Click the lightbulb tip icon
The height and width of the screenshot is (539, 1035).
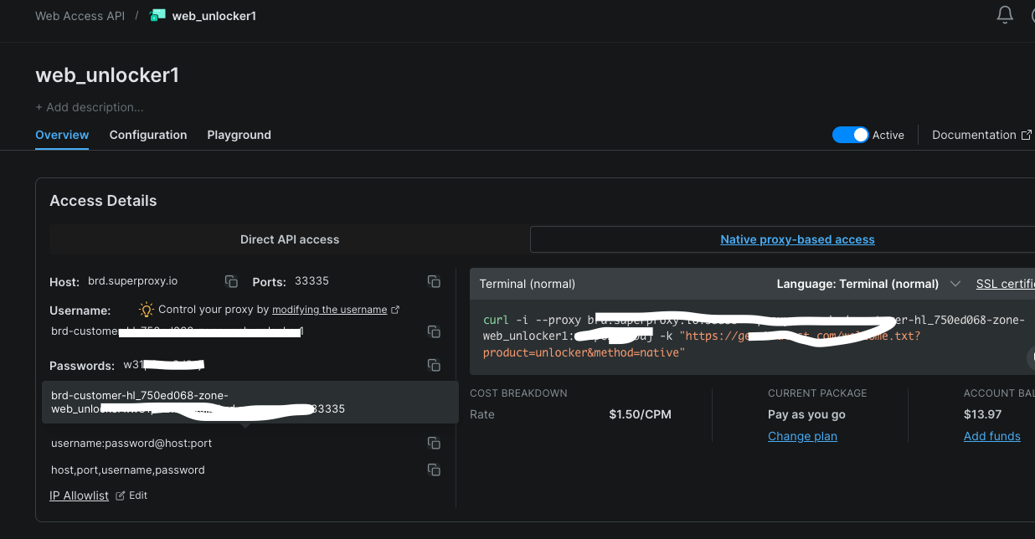(147, 309)
